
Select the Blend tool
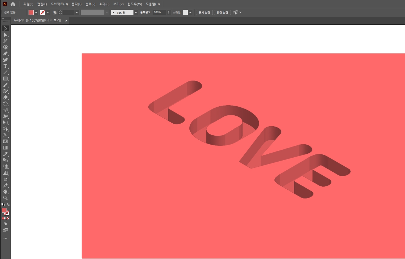5,160
